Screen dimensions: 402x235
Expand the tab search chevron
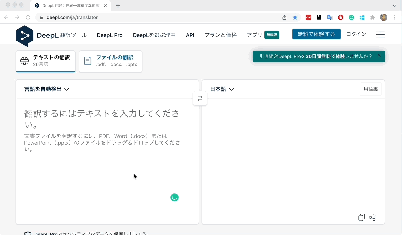tap(394, 6)
